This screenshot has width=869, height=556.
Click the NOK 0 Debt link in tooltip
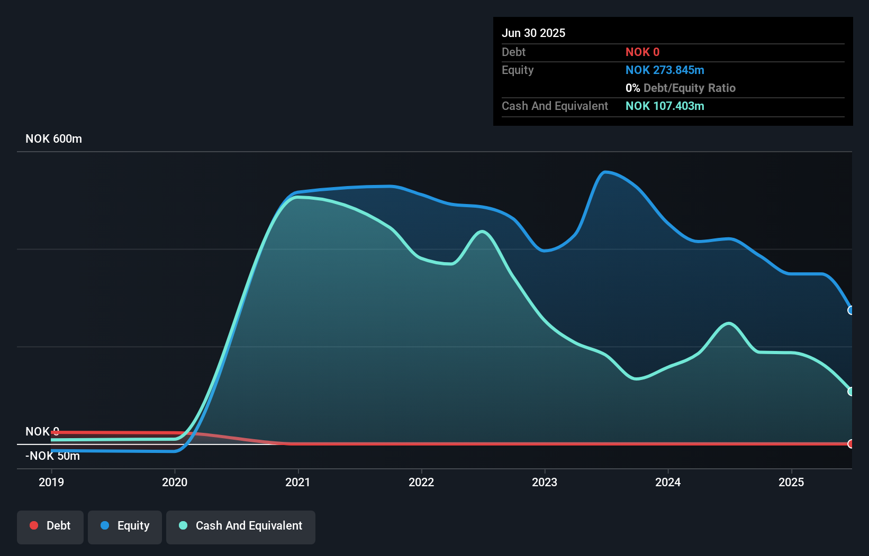642,52
